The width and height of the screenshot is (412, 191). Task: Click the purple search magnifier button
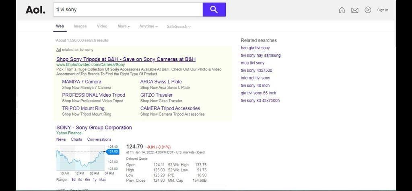pos(214,10)
